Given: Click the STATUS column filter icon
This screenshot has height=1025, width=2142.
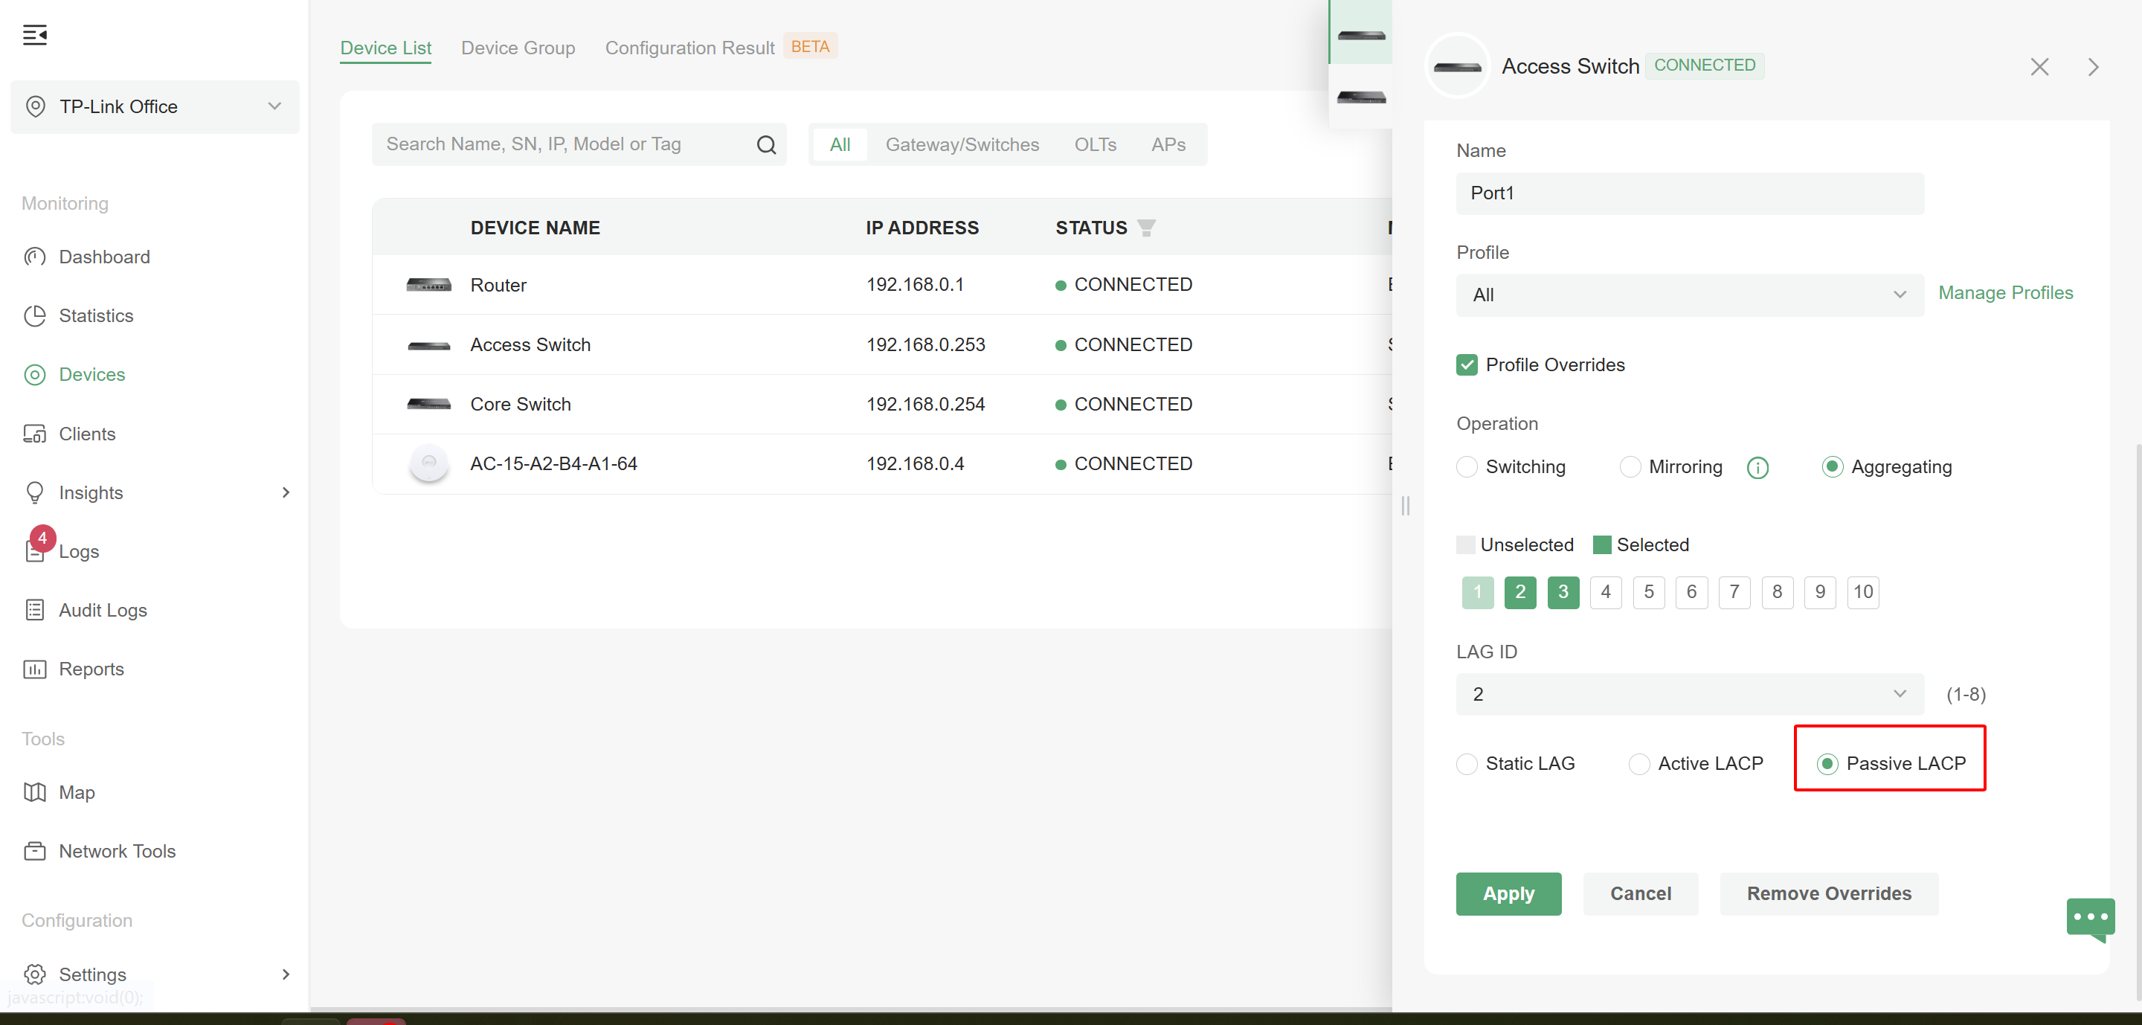Looking at the screenshot, I should tap(1146, 228).
